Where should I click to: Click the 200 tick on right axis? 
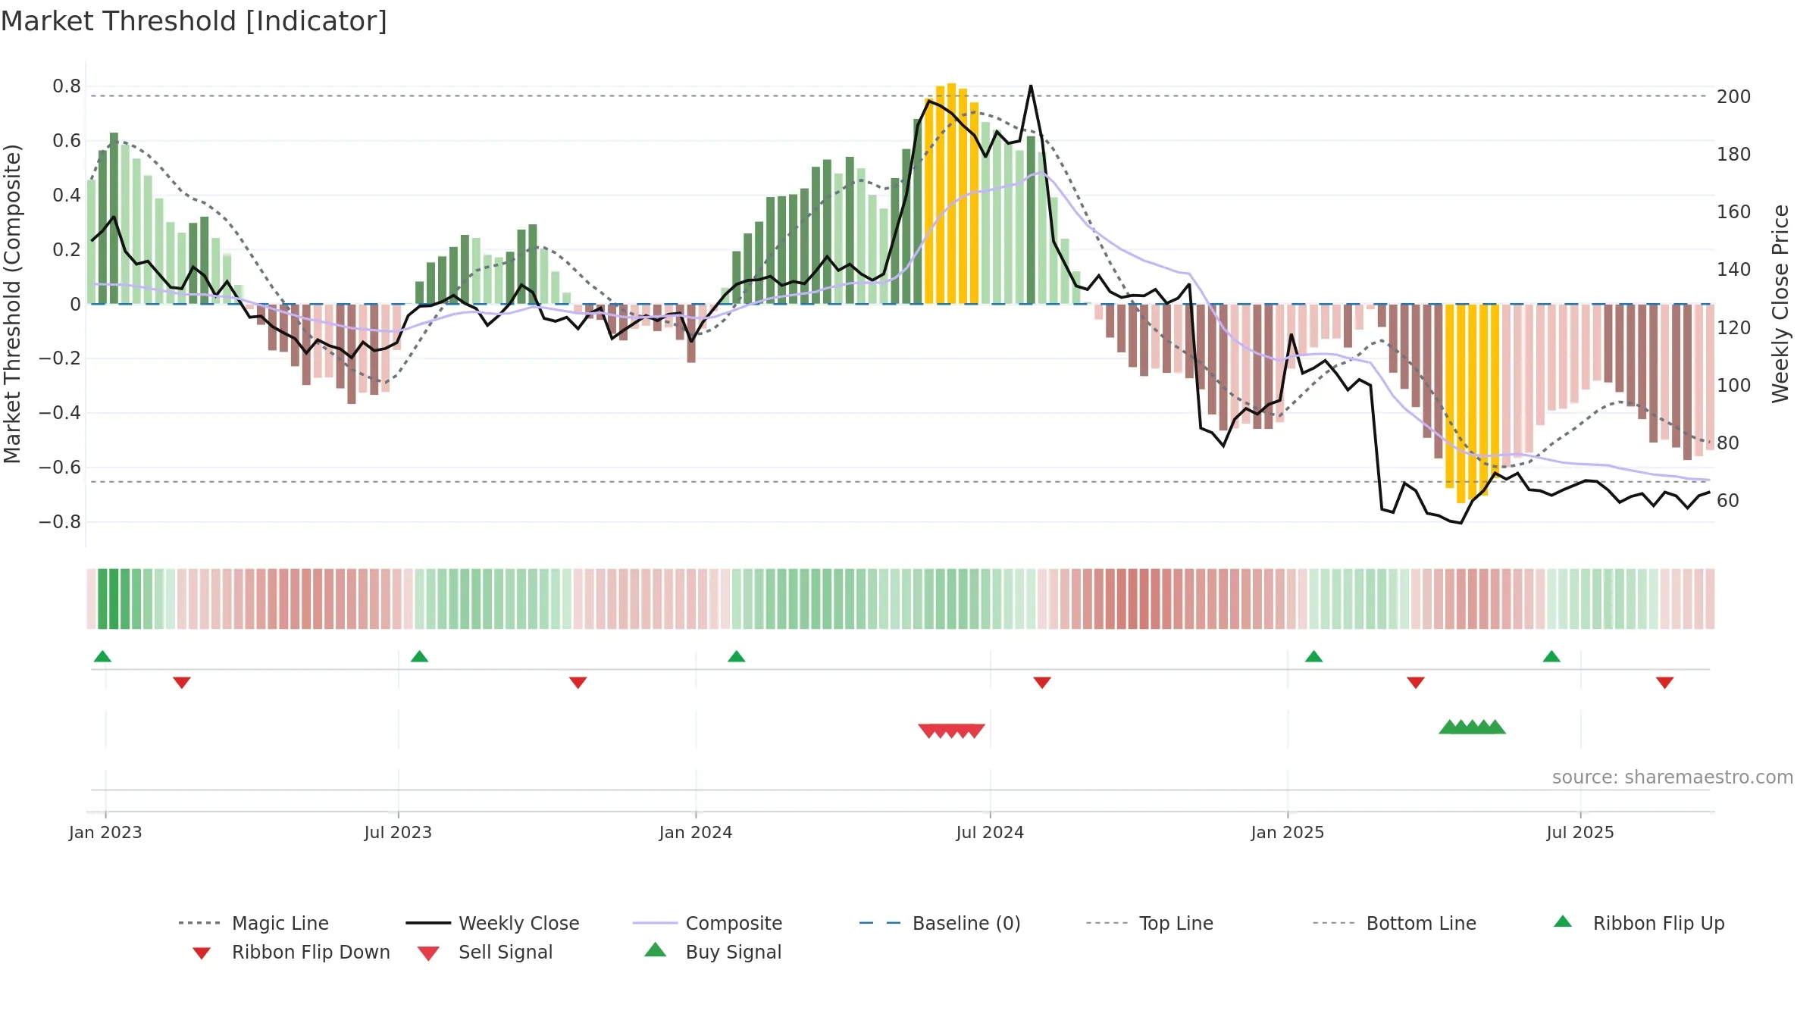[x=1734, y=97]
